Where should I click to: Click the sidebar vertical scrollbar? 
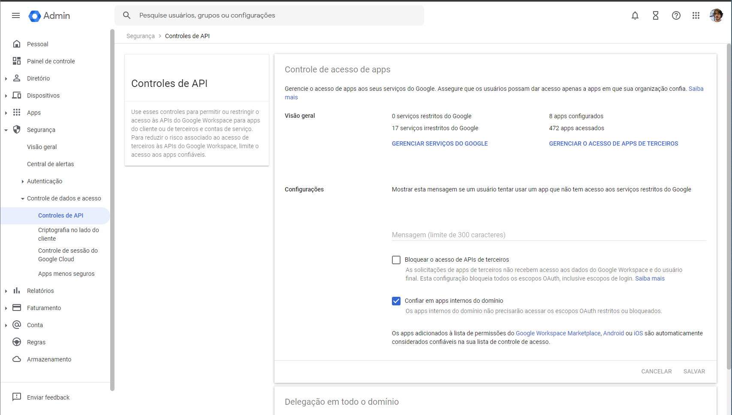[x=112, y=210]
